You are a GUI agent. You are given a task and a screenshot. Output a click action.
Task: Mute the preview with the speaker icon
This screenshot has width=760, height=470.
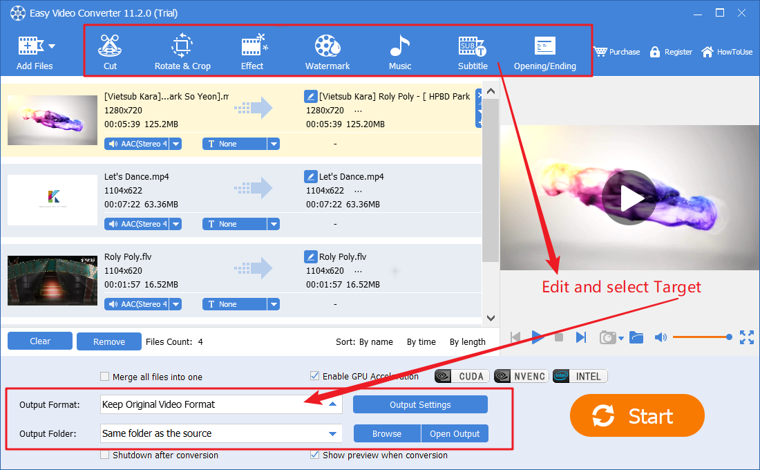661,337
